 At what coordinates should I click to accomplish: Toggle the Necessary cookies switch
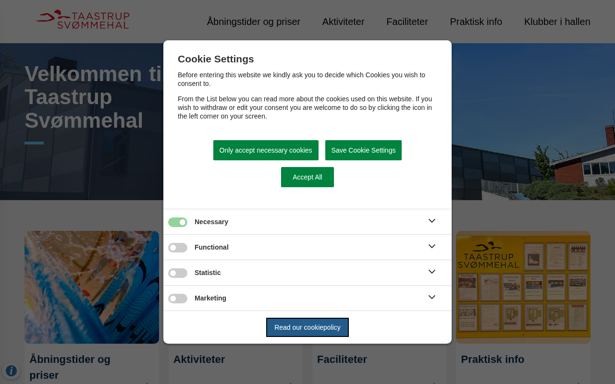pyautogui.click(x=178, y=222)
